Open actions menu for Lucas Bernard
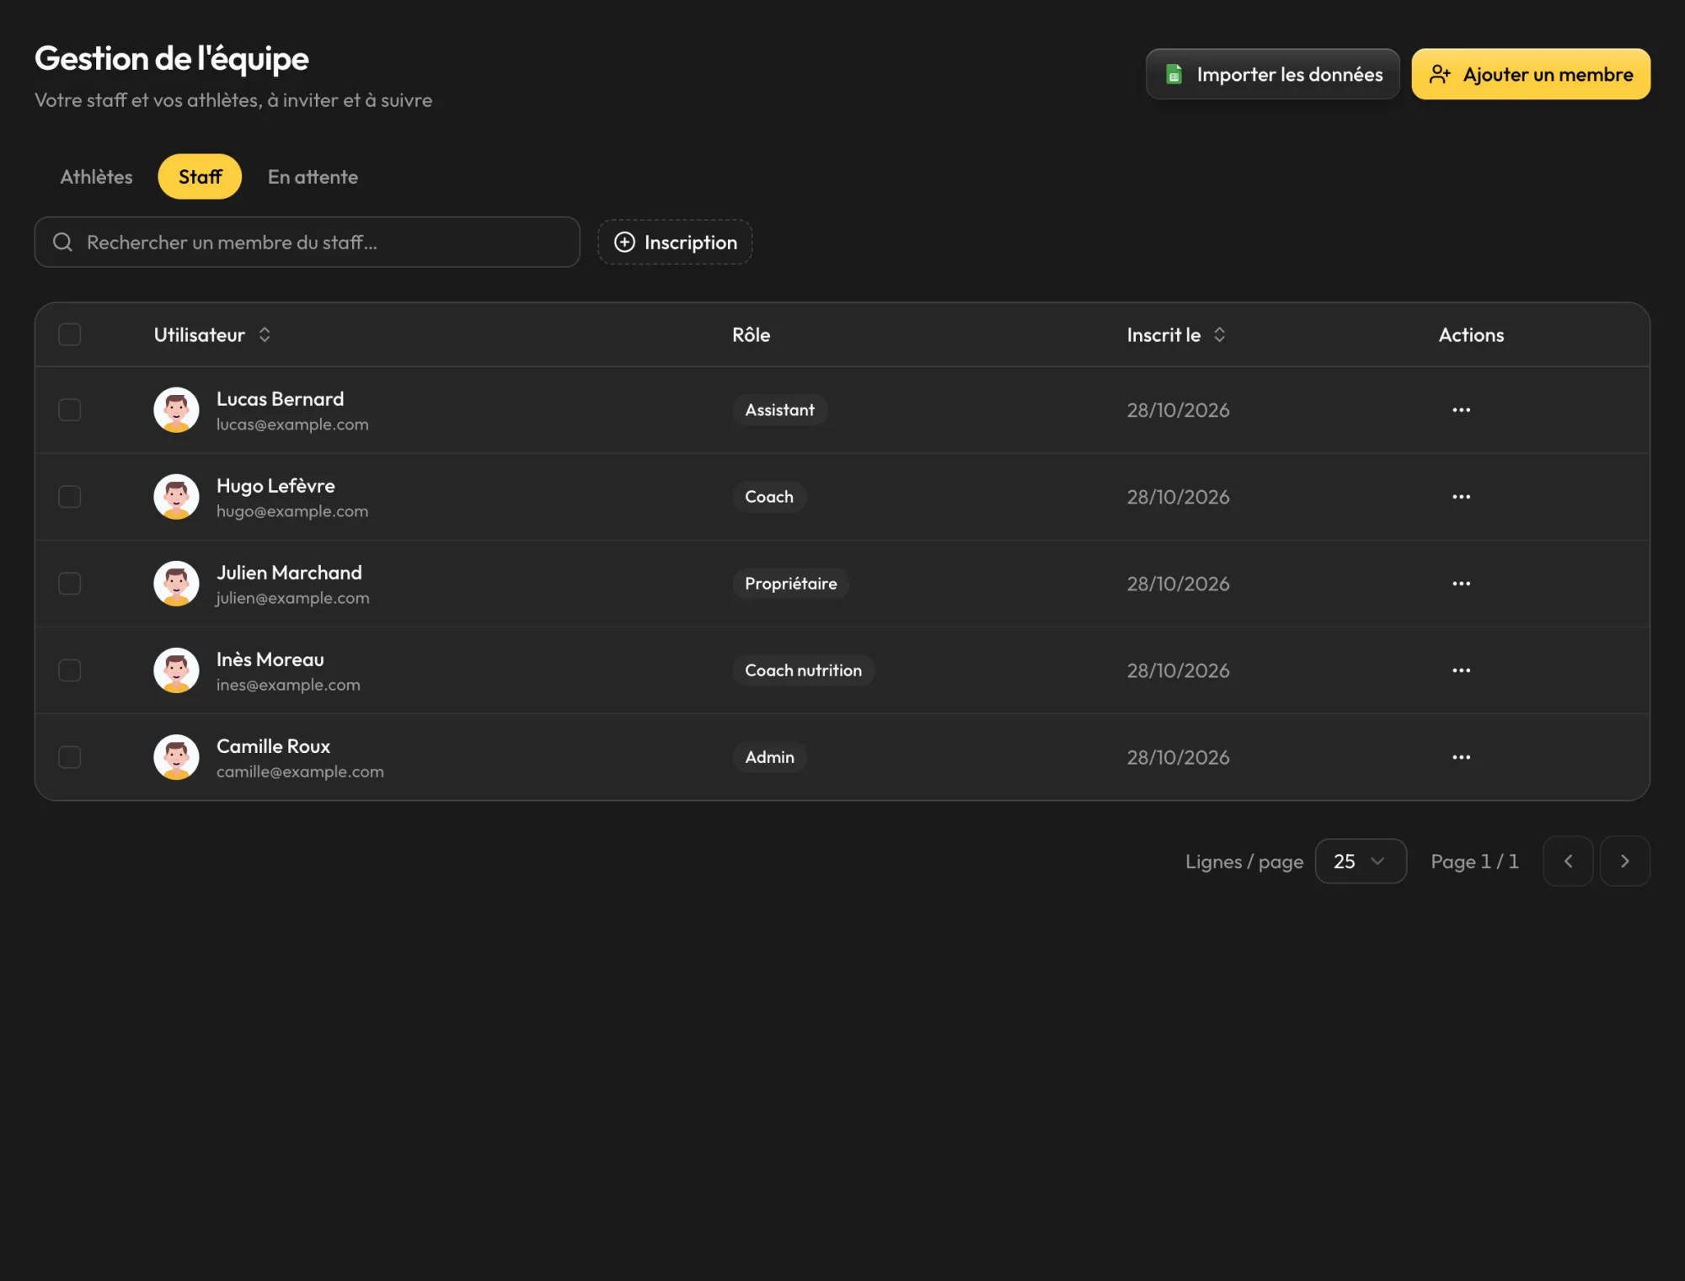 1461,410
